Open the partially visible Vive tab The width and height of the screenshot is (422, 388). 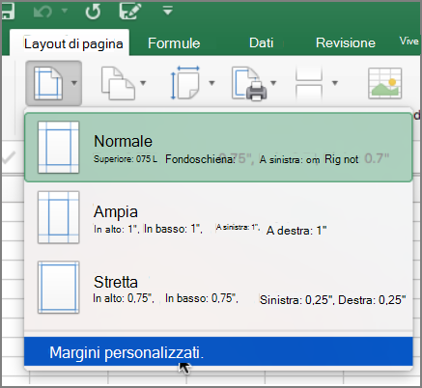click(409, 42)
